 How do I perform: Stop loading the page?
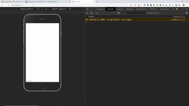click(9, 5)
